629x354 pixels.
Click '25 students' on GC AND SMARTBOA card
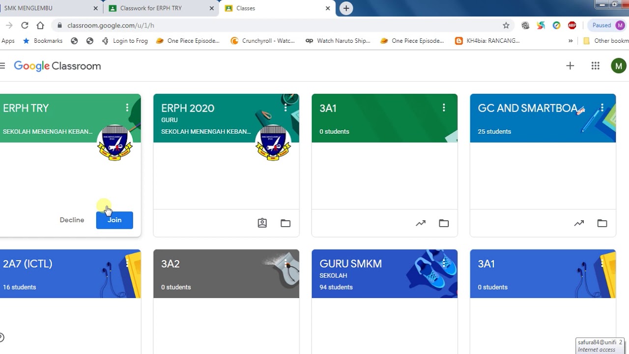(x=494, y=132)
